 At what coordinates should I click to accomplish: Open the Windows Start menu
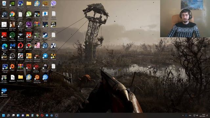(4, 115)
